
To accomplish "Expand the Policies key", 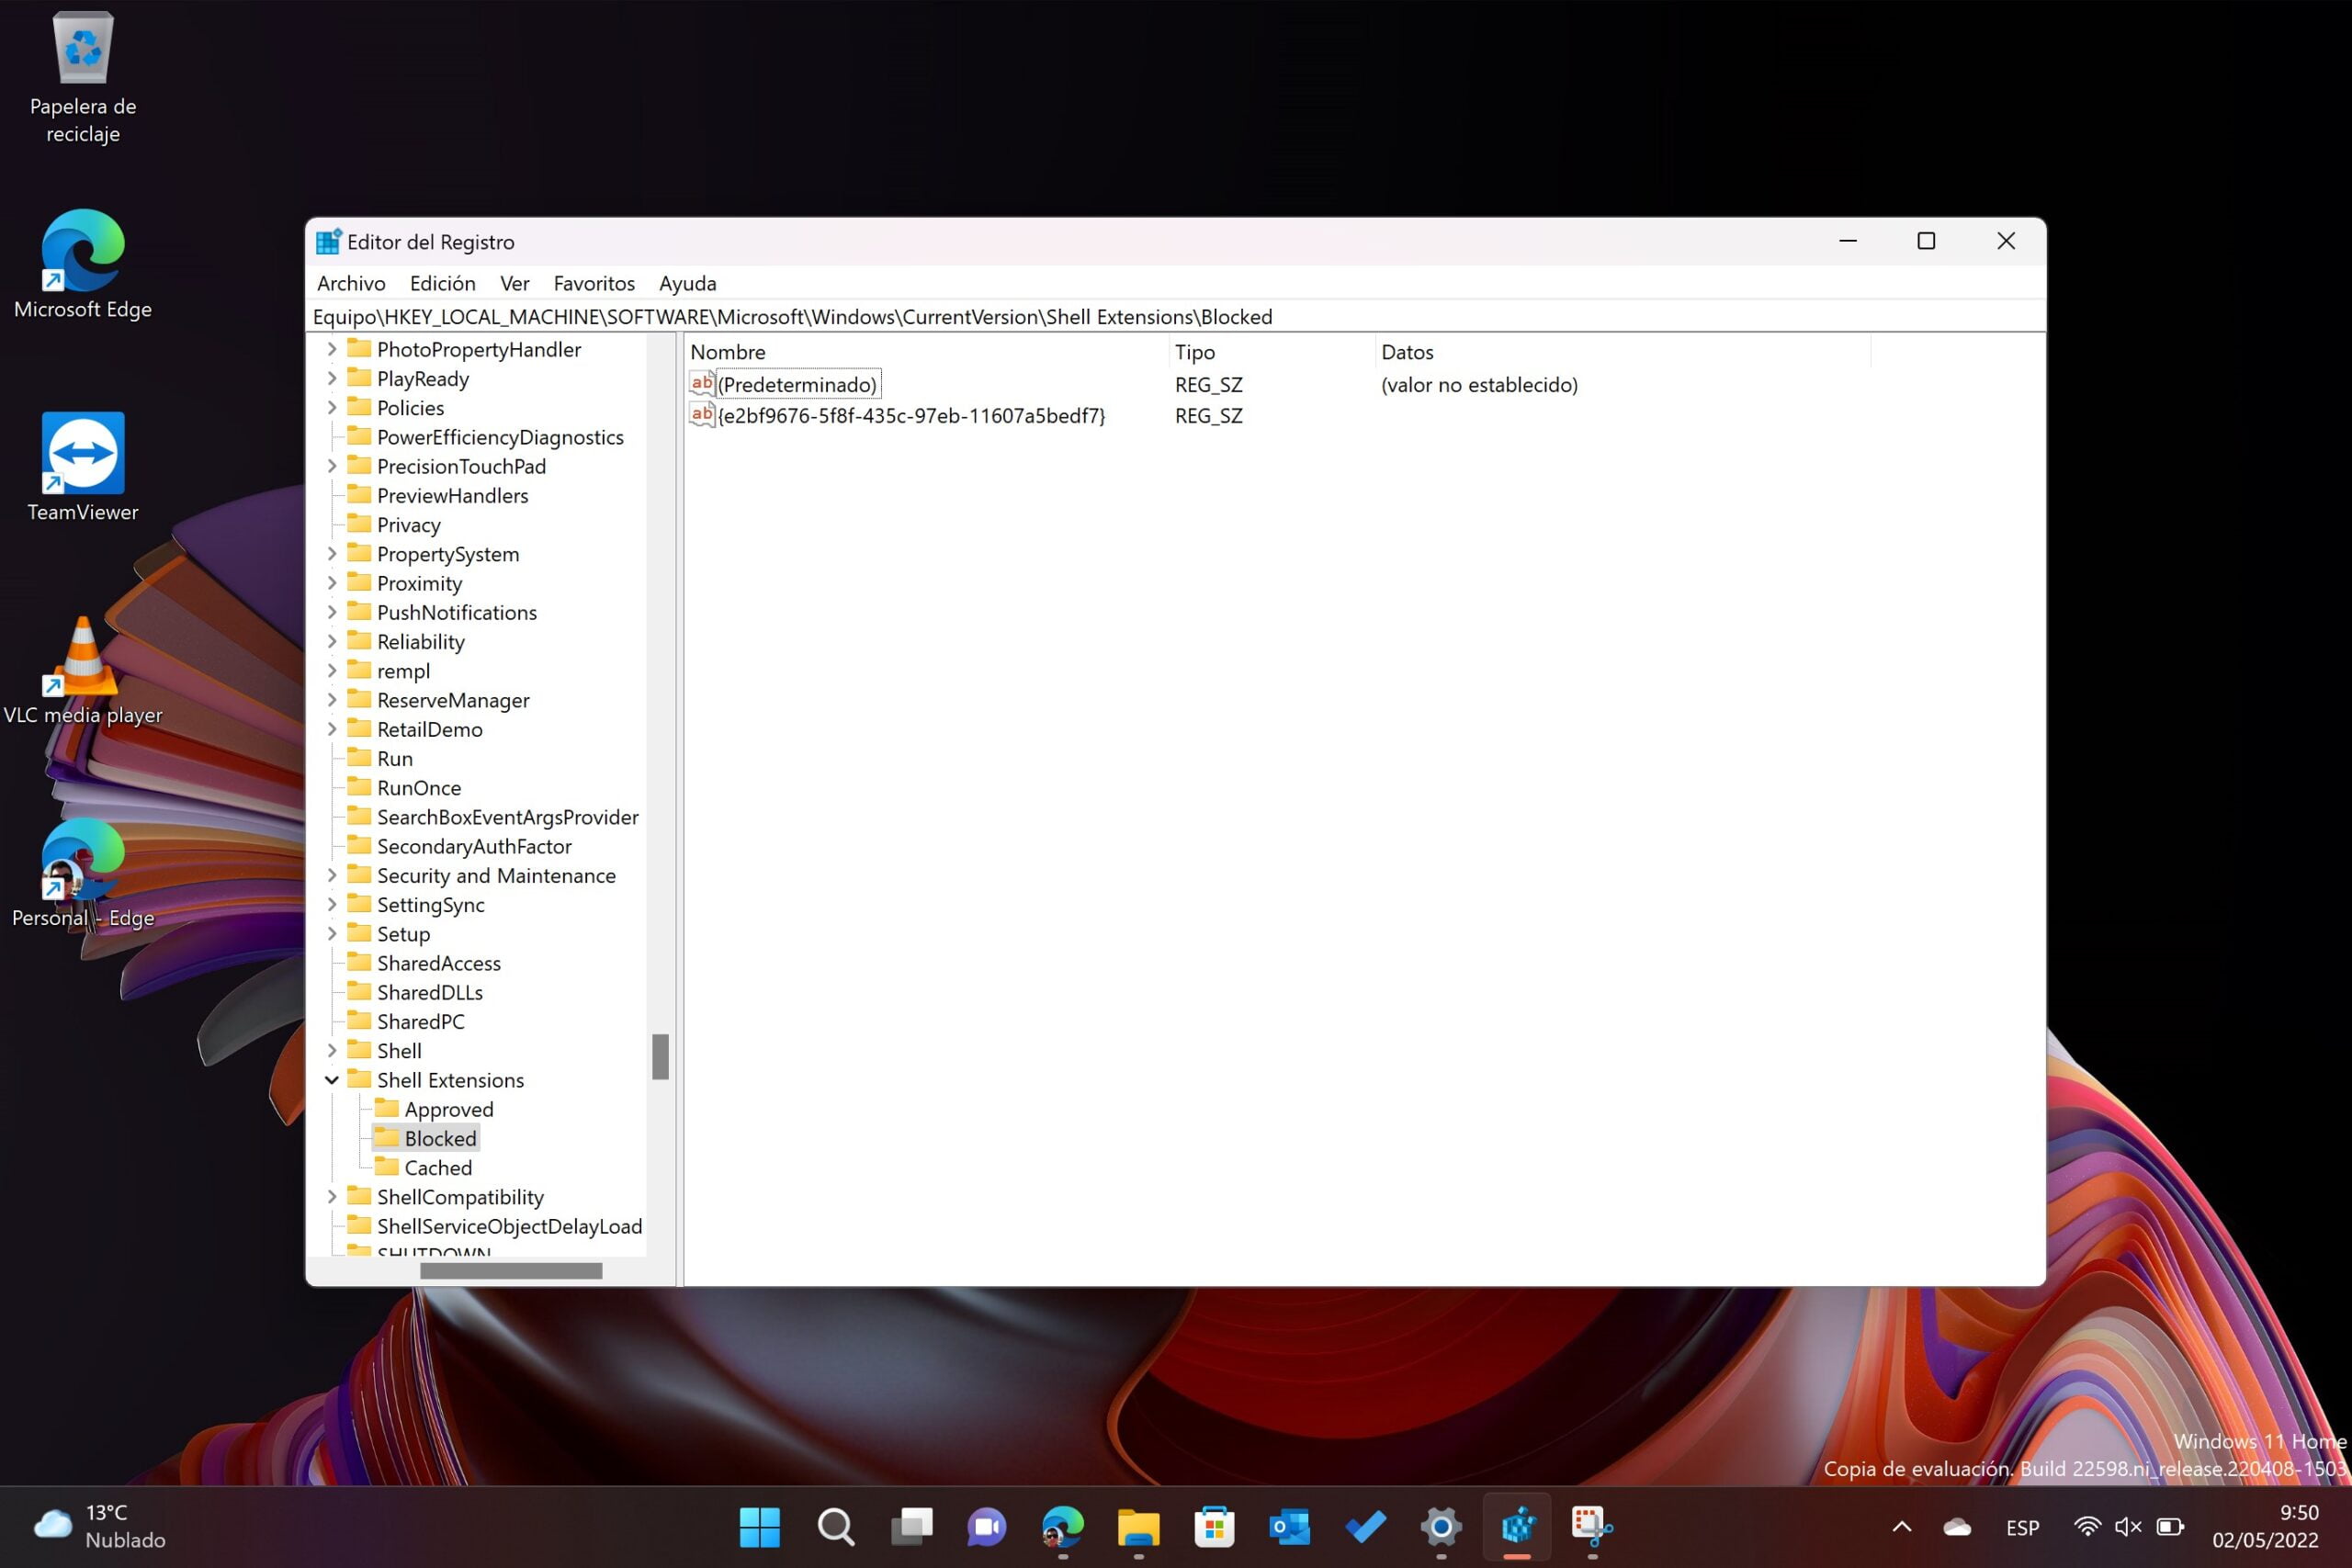I will point(332,408).
